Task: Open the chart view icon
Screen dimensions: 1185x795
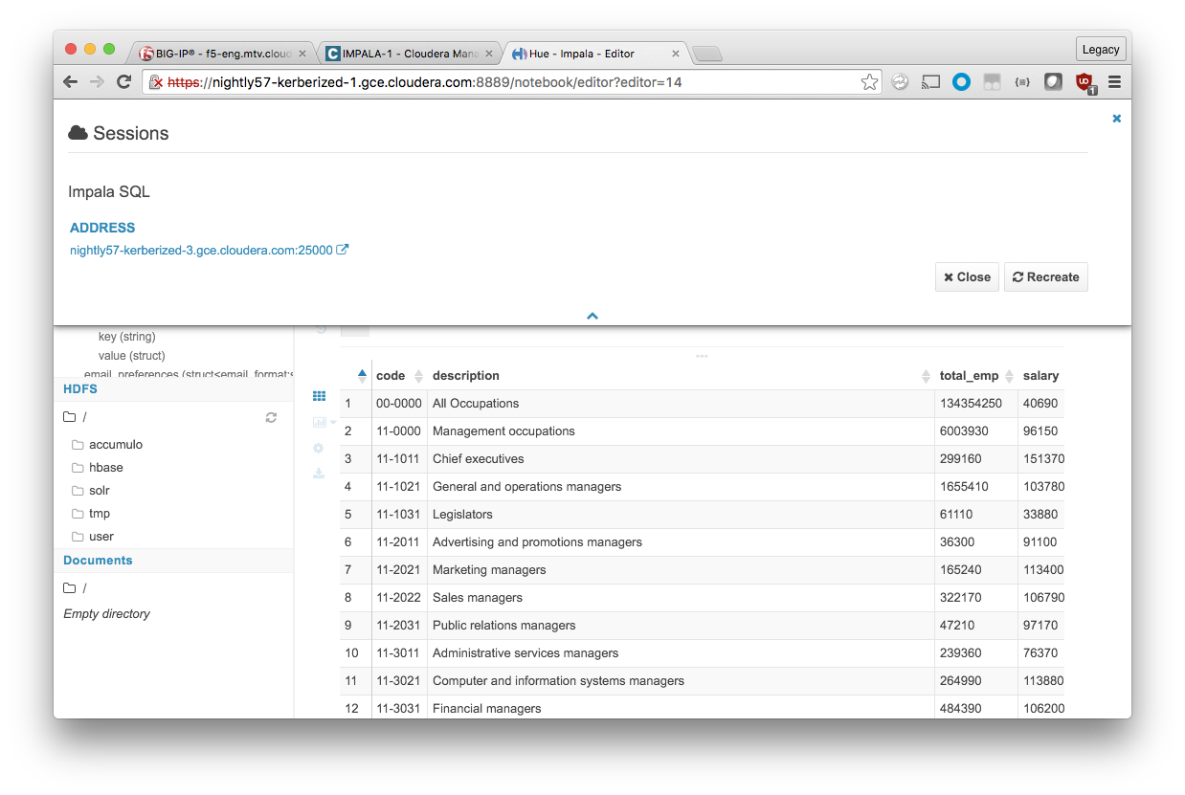Action: [319, 422]
